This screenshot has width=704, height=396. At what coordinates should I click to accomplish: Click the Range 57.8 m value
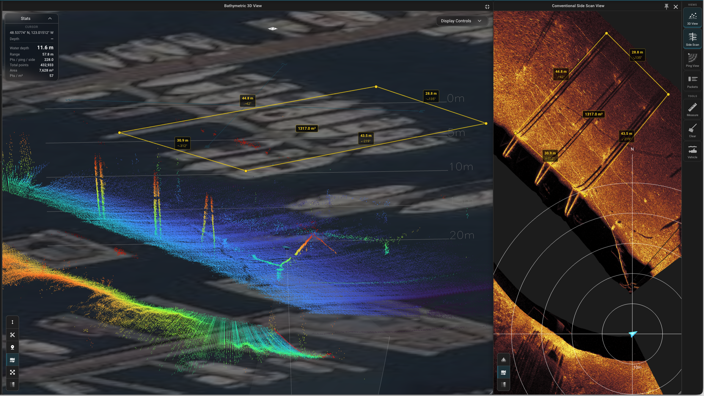click(48, 54)
